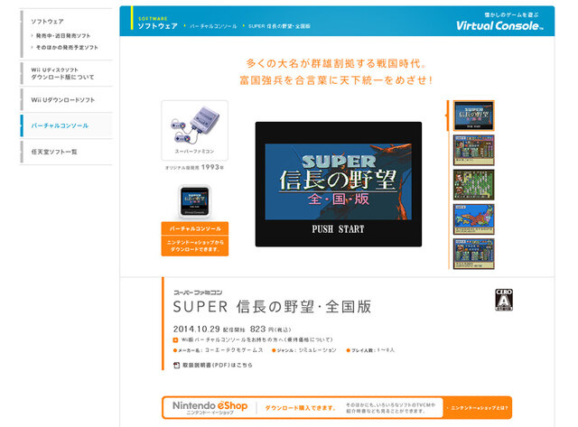
Task: Select second screenshot thumbnail with character portrait
Action: 473,151
